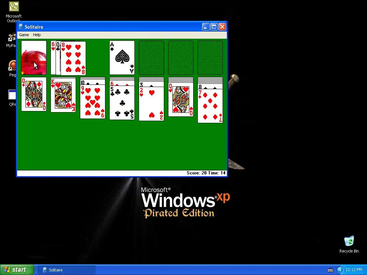Click the 6 of hearts in waste pile

click(x=53, y=58)
